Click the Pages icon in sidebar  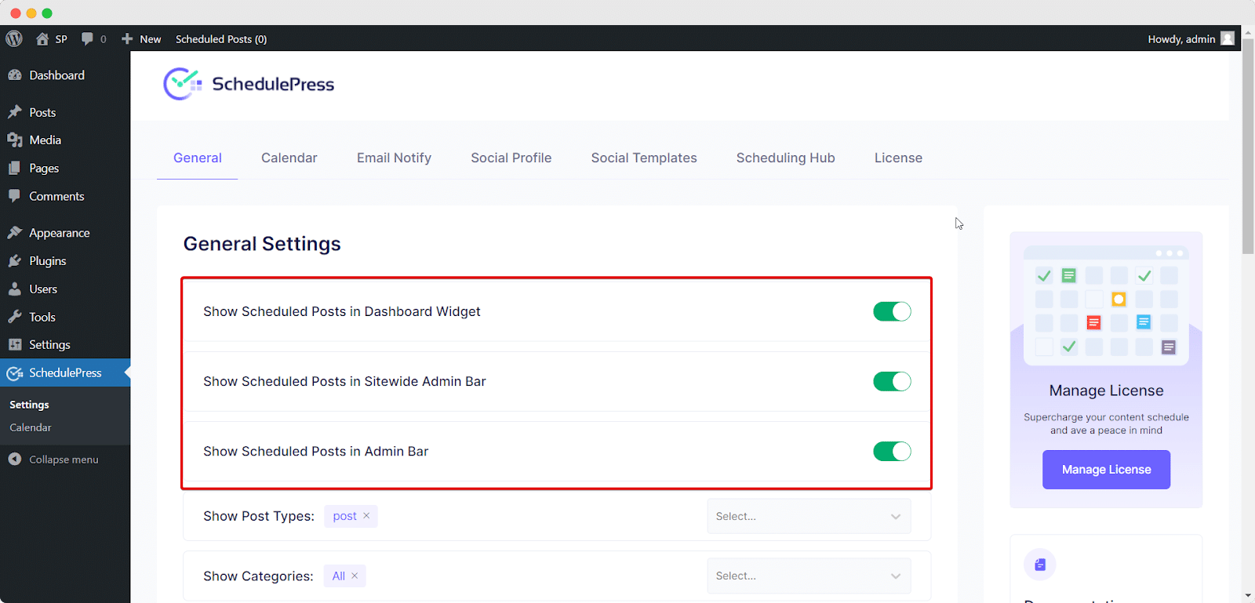pos(15,168)
